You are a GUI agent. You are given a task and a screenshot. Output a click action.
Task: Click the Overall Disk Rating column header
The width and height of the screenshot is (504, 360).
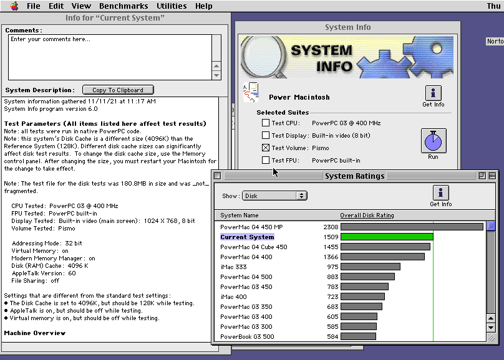point(367,216)
